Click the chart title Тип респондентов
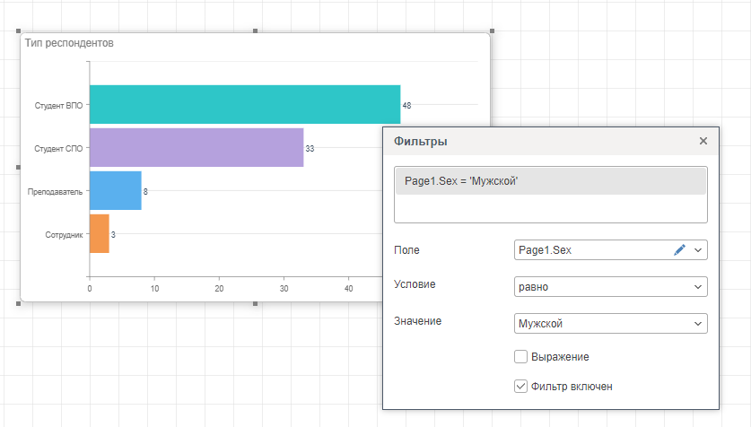Viewport: 751px width, 427px height. pyautogui.click(x=69, y=43)
